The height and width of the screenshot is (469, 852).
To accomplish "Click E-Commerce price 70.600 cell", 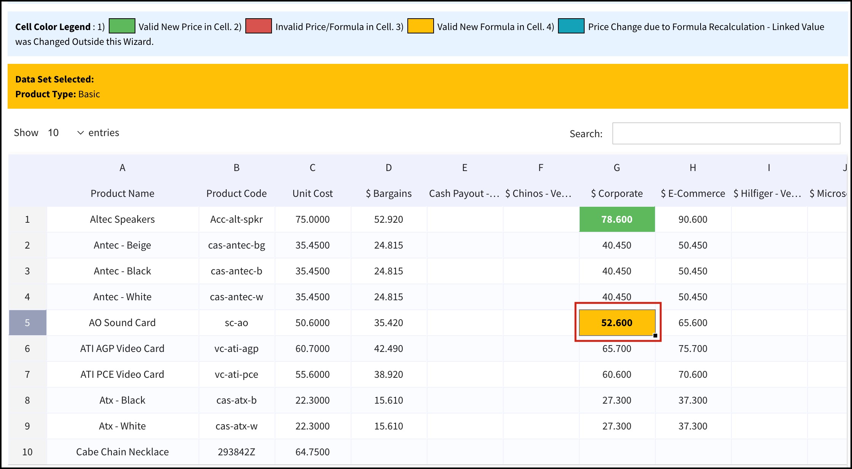I will coord(693,374).
